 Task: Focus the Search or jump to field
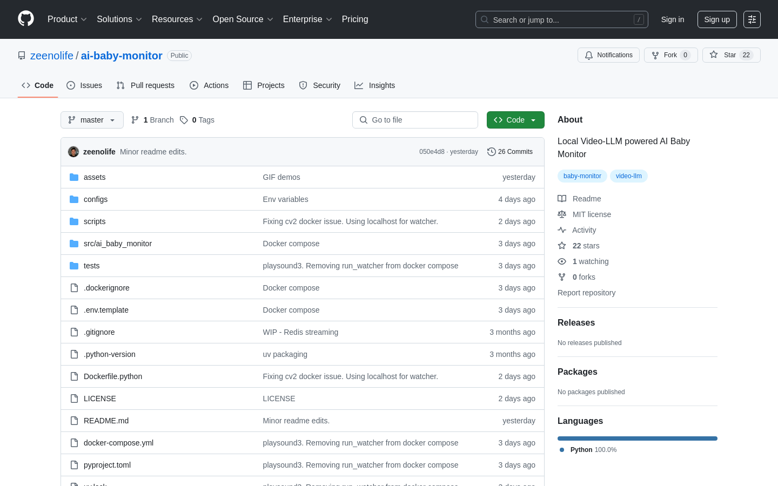(562, 19)
